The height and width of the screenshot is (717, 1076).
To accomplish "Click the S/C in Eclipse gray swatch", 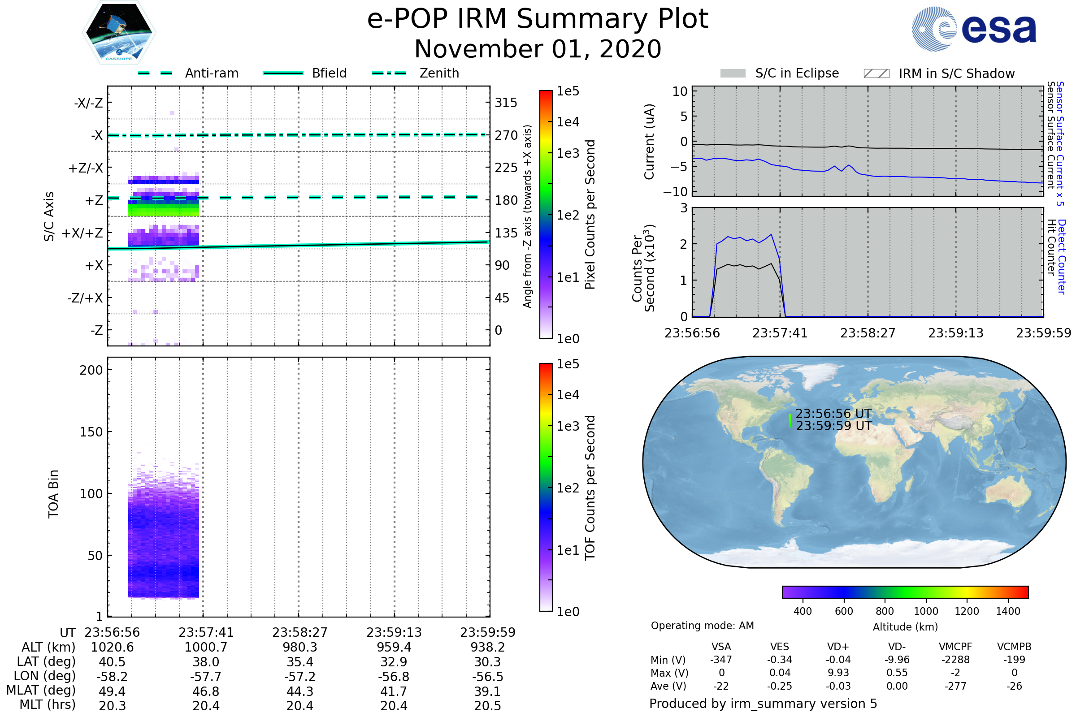I will (733, 73).
